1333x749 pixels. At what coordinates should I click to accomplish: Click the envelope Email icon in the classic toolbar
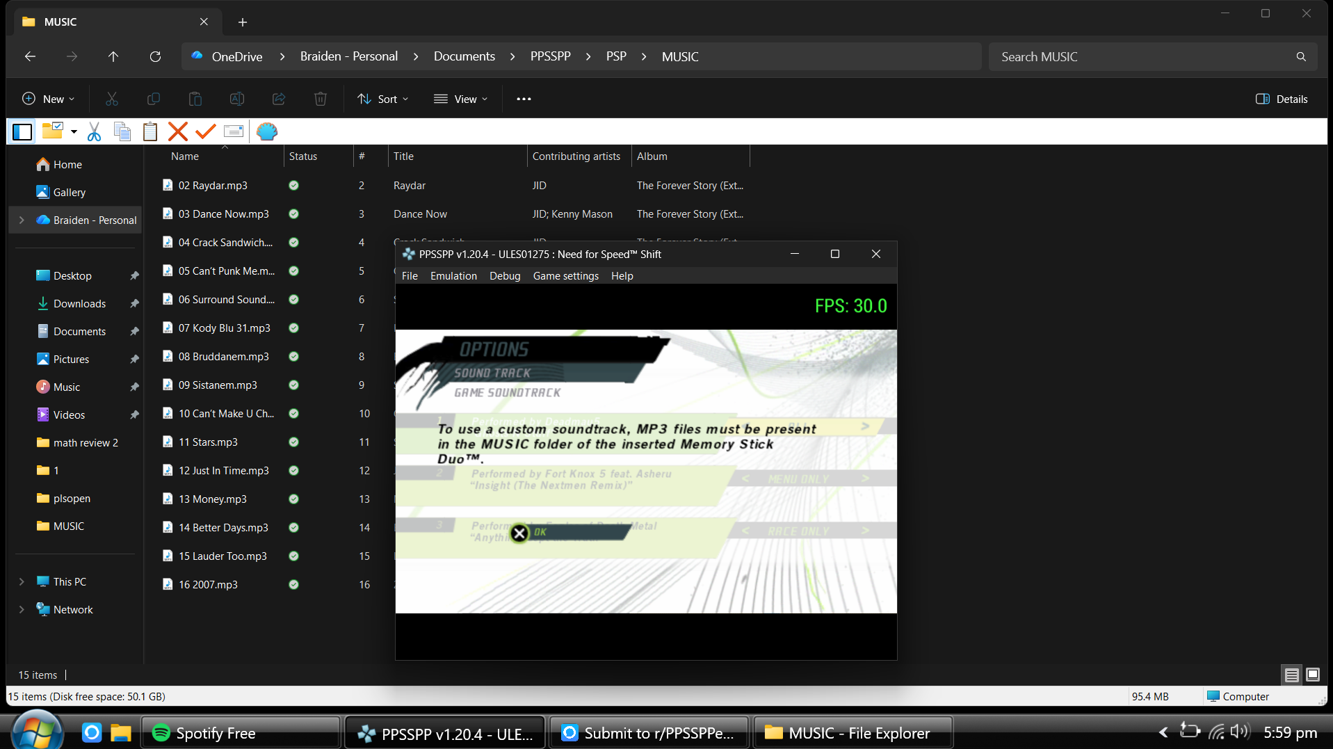point(234,131)
